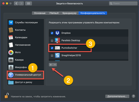
Task: Open the Камера privacy settings
Action: 26,60
